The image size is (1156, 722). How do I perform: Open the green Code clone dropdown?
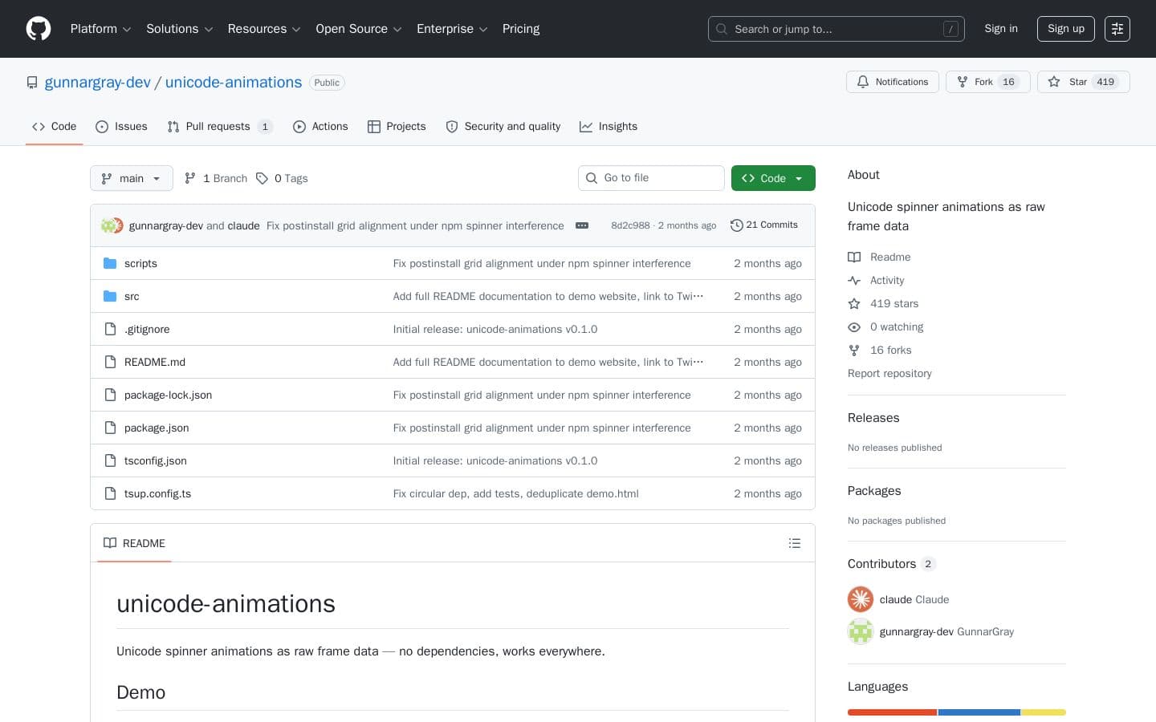coord(773,178)
